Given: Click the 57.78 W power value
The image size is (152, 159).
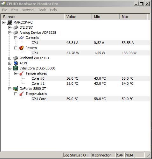Looking at the screenshot, I should click(73, 53).
